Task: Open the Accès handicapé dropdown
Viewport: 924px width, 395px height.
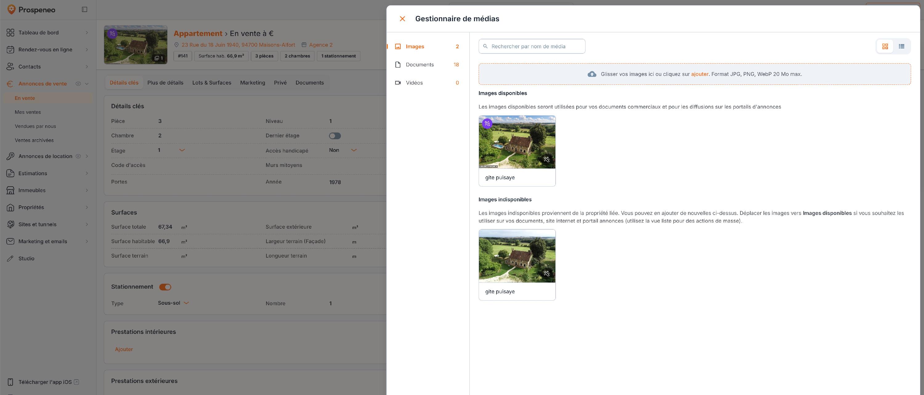Action: [x=354, y=150]
